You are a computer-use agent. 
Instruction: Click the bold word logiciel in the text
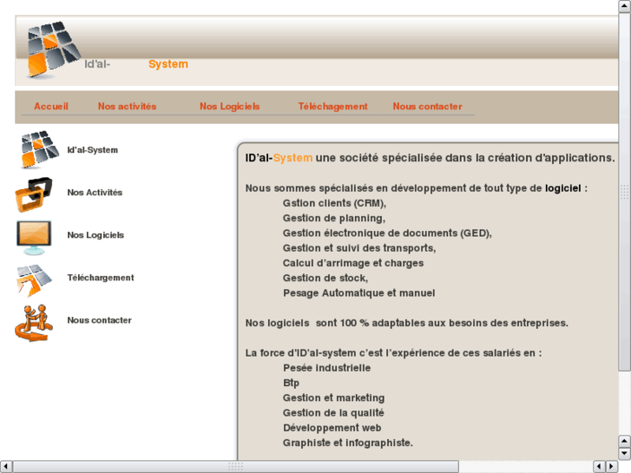tap(563, 188)
